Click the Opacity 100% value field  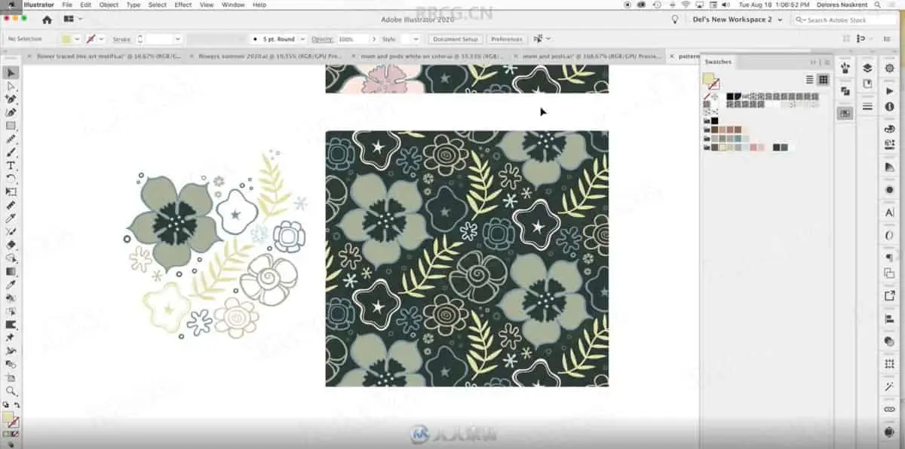coord(353,38)
